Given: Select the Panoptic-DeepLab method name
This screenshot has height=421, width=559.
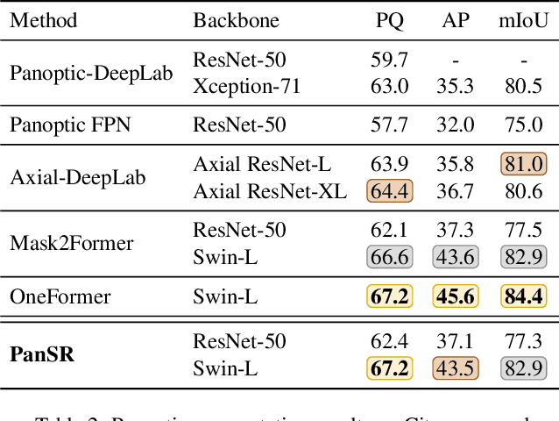Looking at the screenshot, I should tap(90, 73).
